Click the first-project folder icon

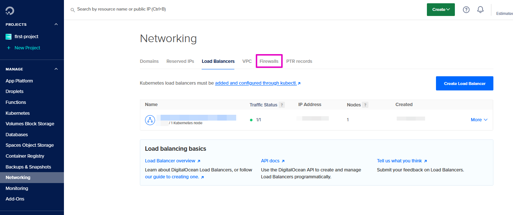8,37
